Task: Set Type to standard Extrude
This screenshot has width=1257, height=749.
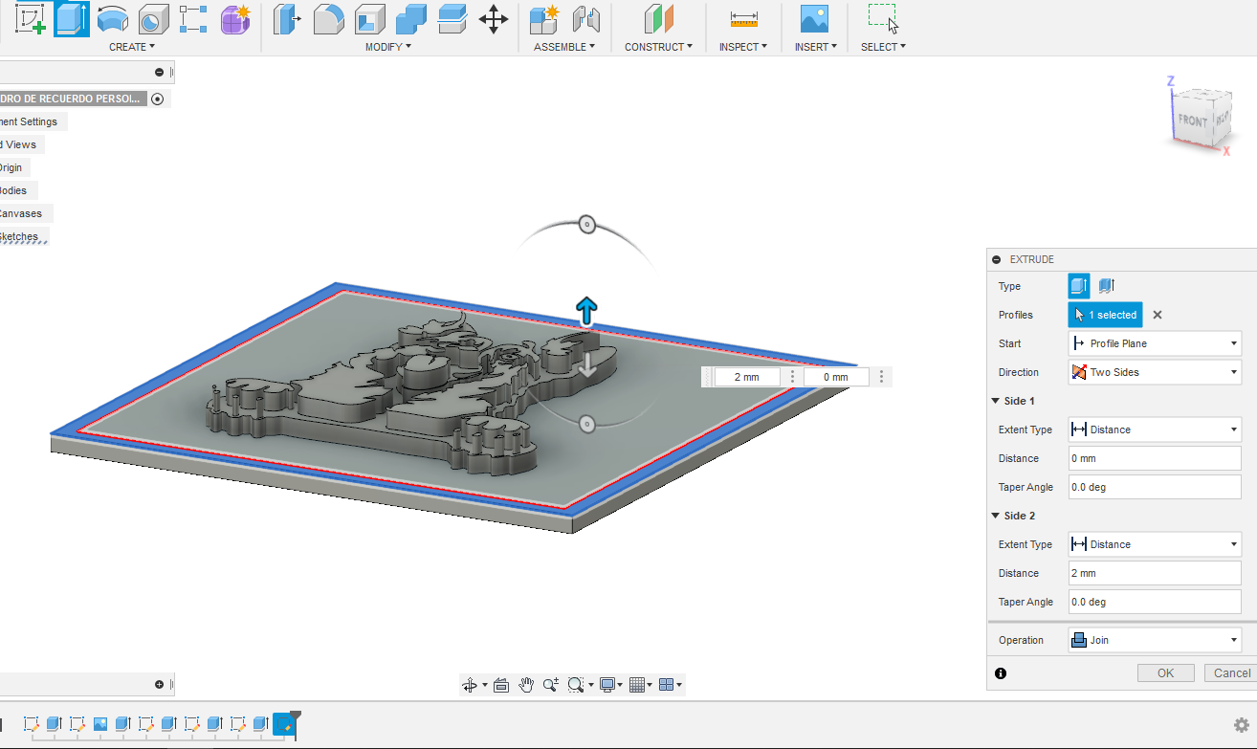Action: click(1079, 286)
